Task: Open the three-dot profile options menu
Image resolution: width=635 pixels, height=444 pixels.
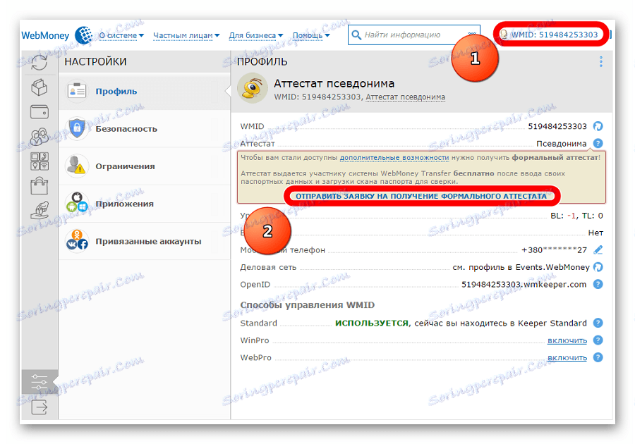Action: coord(600,61)
